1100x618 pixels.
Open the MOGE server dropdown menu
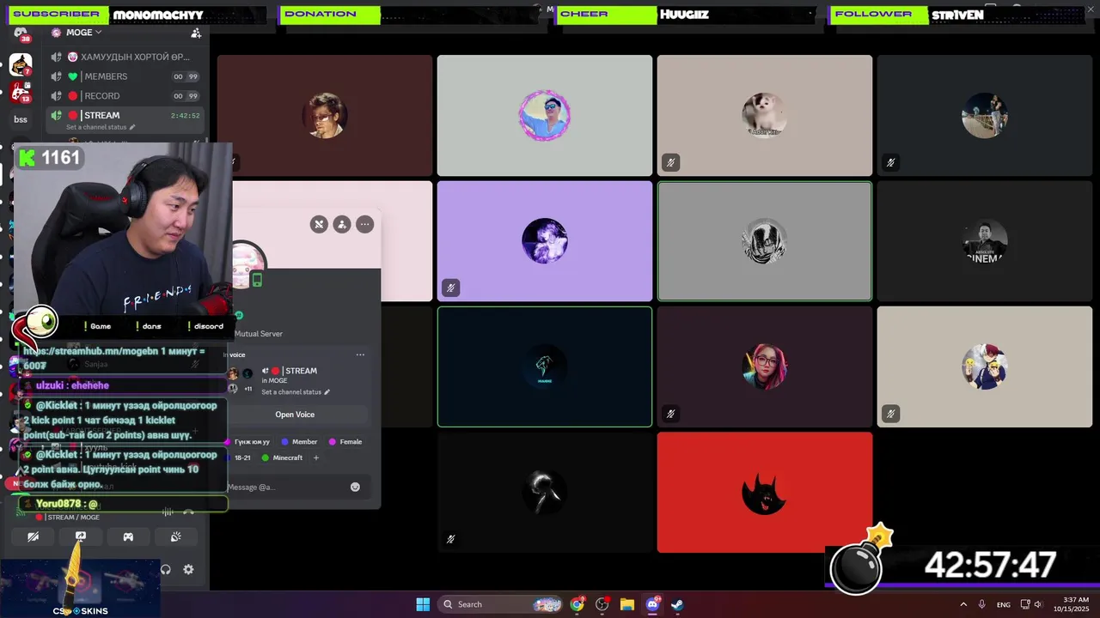pos(83,33)
